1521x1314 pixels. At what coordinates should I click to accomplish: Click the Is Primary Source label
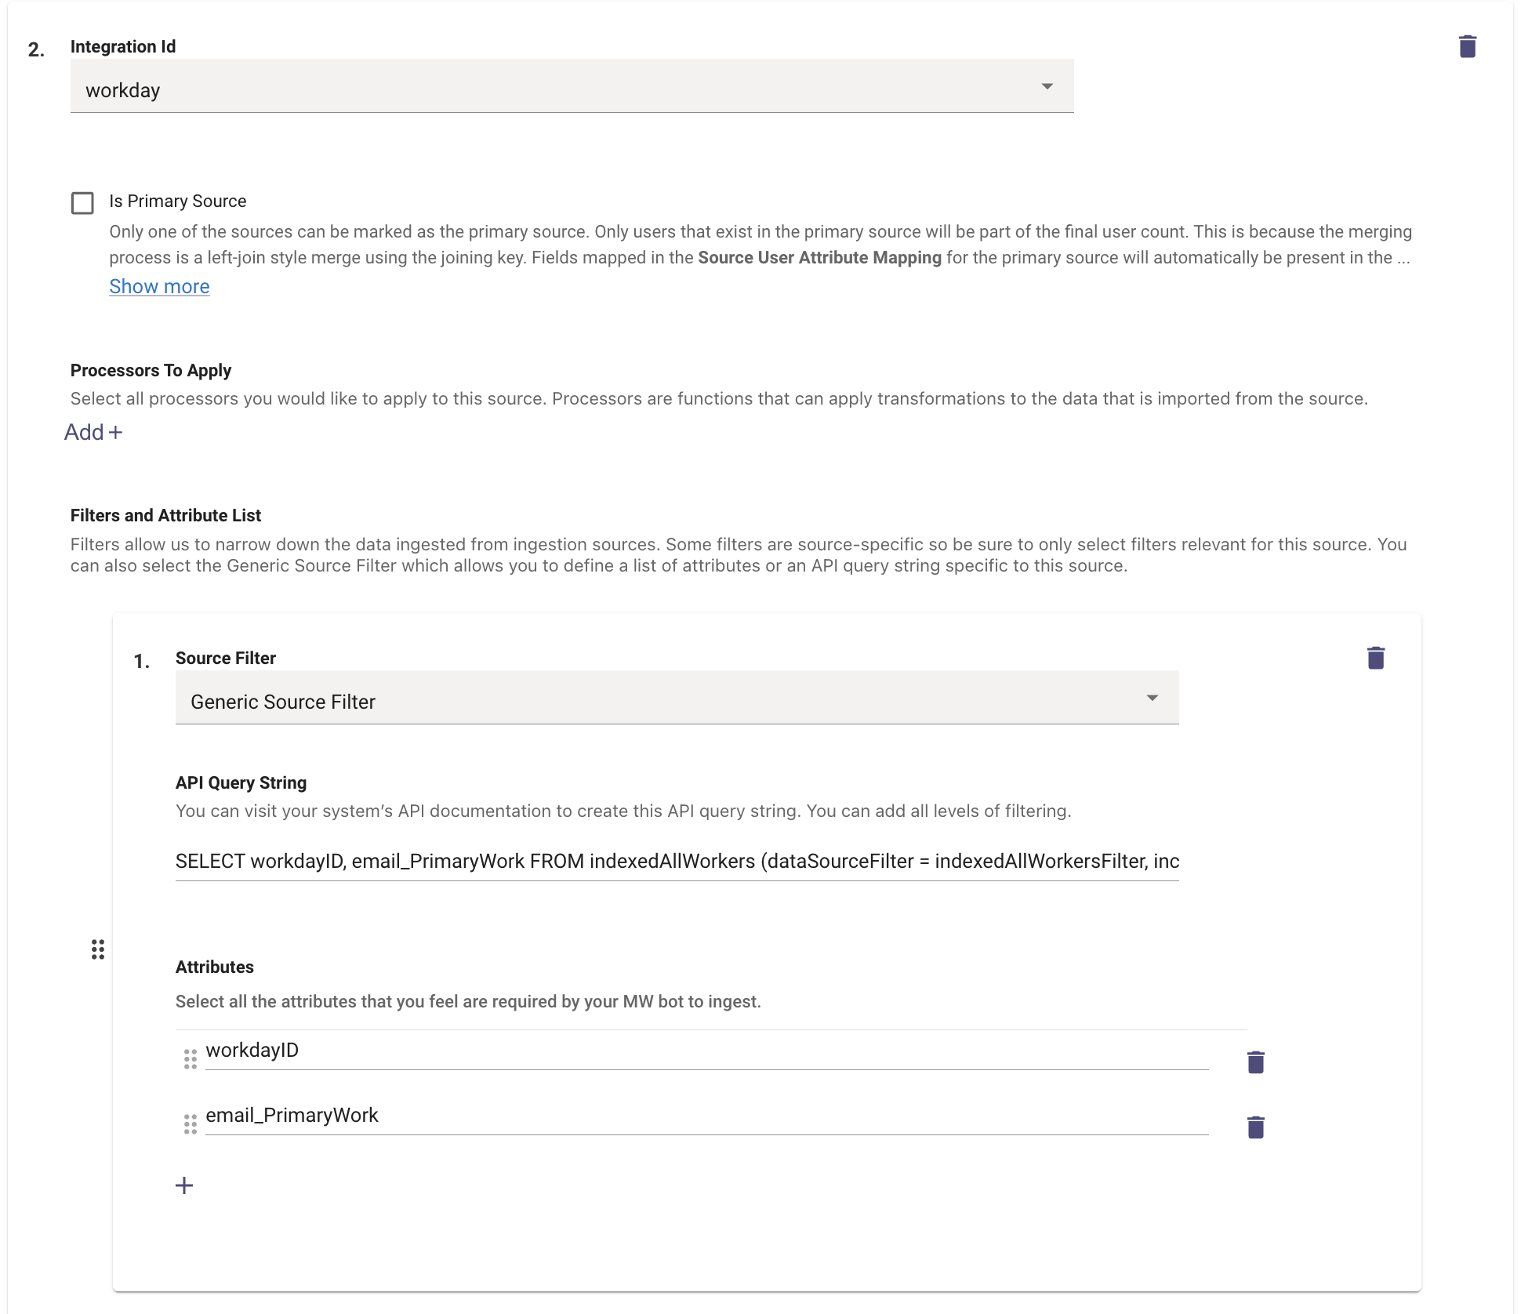178,201
